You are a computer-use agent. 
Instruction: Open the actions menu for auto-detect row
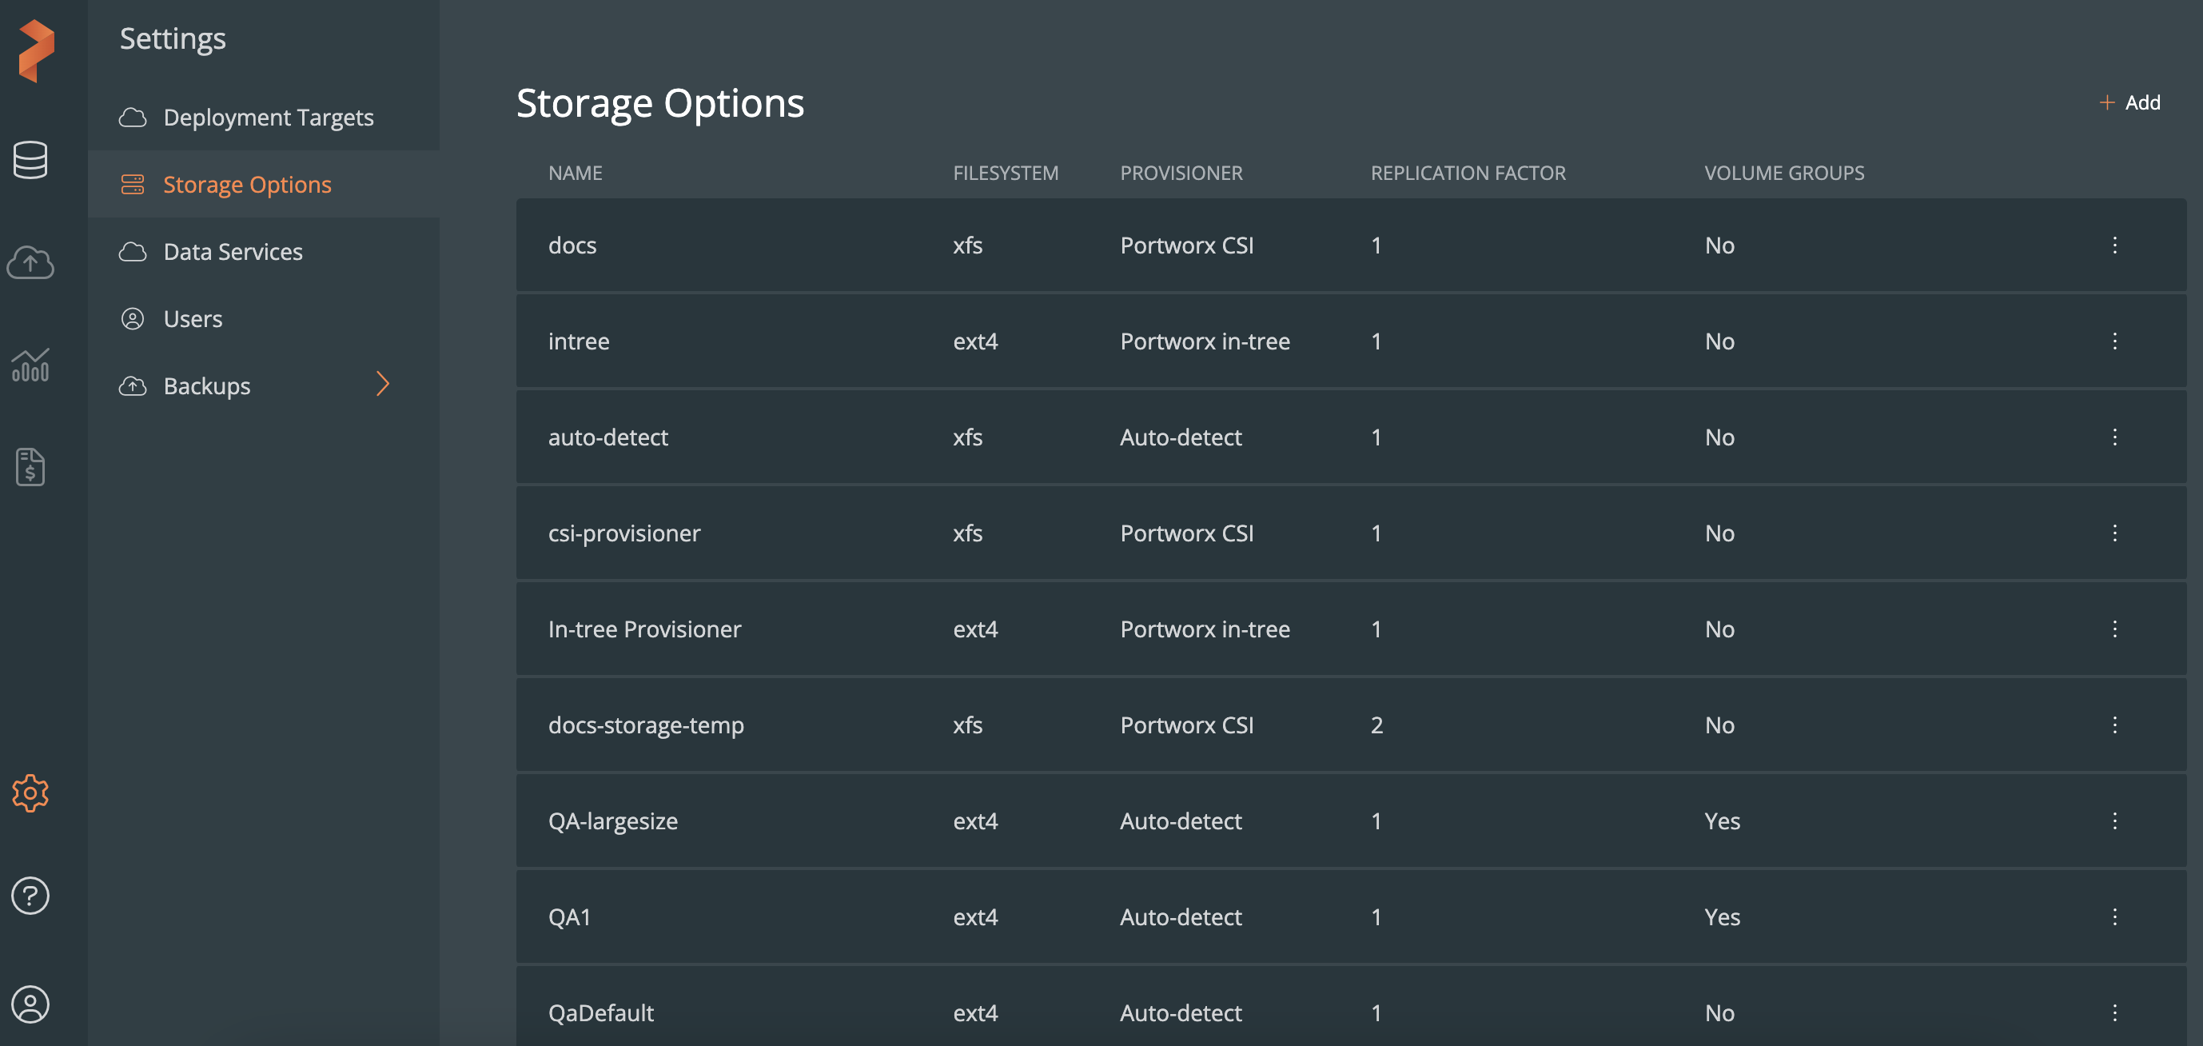click(x=2115, y=437)
